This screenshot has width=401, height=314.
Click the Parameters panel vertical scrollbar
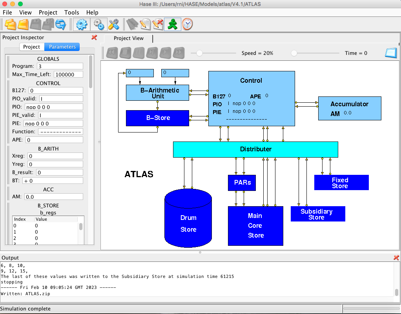click(91, 72)
